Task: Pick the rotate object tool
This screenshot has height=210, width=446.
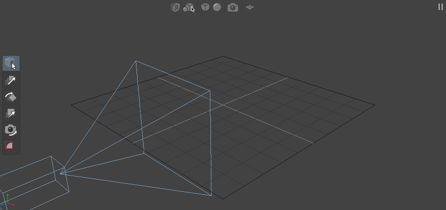Action: [x=11, y=96]
